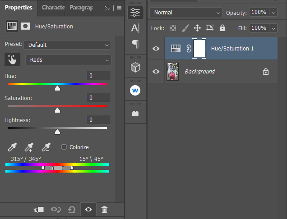The image size is (287, 219).
Task: Switch to the Character tab
Action: (52, 8)
